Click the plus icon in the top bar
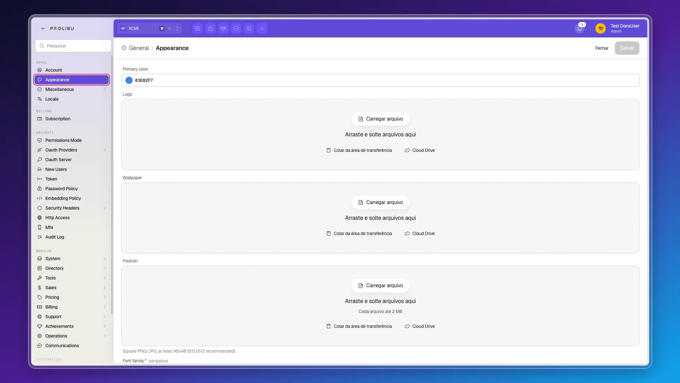Viewport: 680px width, 383px height. (262, 28)
